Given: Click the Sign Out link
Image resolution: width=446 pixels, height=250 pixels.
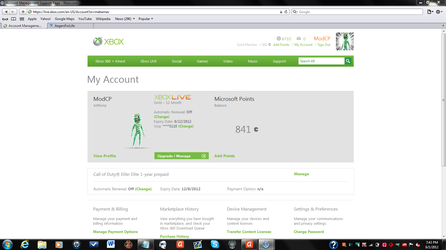Looking at the screenshot, I should pos(324,45).
